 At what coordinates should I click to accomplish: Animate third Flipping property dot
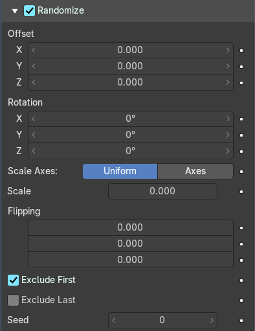[x=241, y=260]
